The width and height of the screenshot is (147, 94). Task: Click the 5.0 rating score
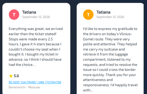[16, 76]
